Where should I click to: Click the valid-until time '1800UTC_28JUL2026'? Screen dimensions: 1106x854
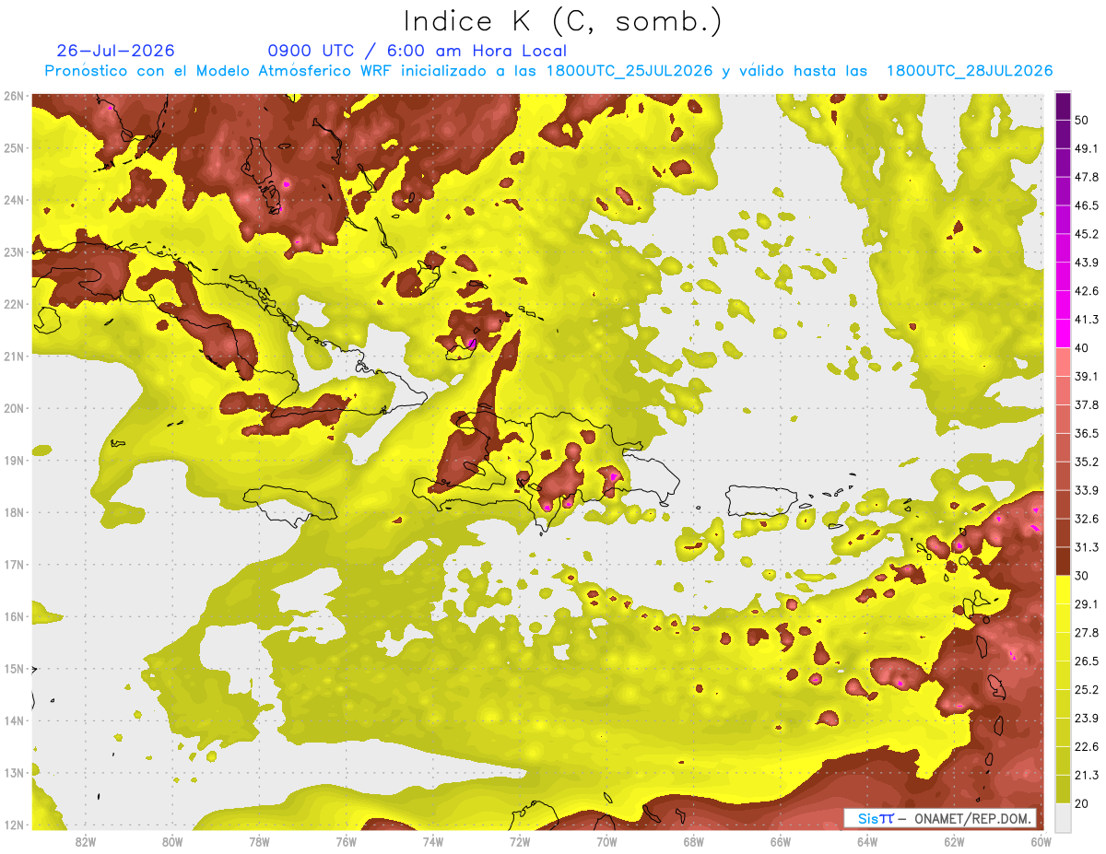[x=970, y=71]
